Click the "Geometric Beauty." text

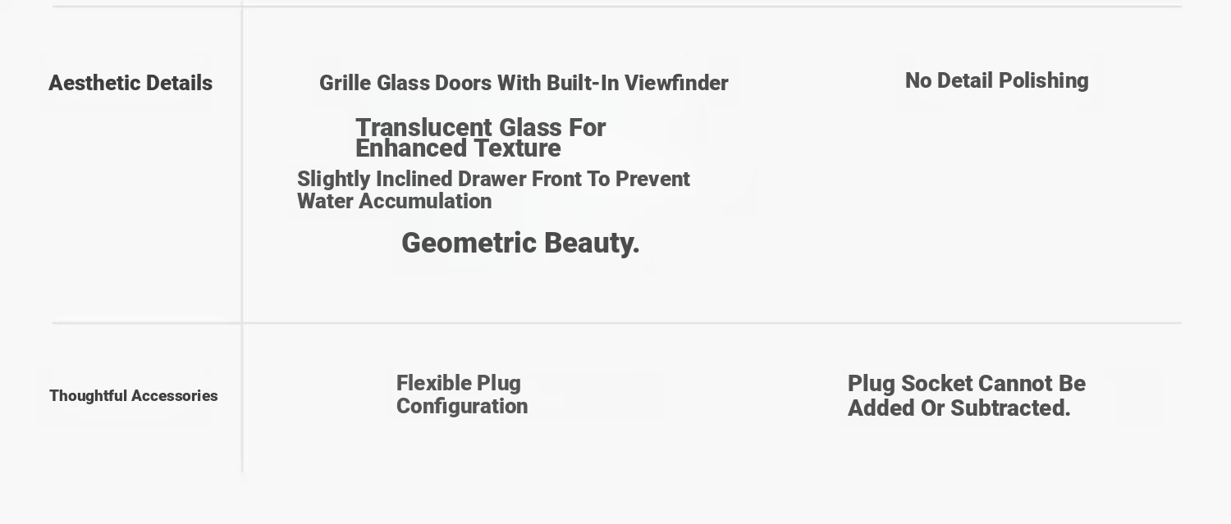[x=520, y=243]
